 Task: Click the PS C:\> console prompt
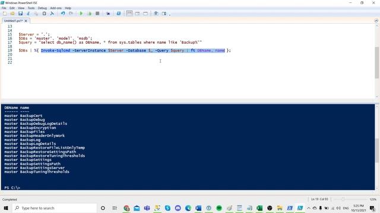click(x=12, y=188)
